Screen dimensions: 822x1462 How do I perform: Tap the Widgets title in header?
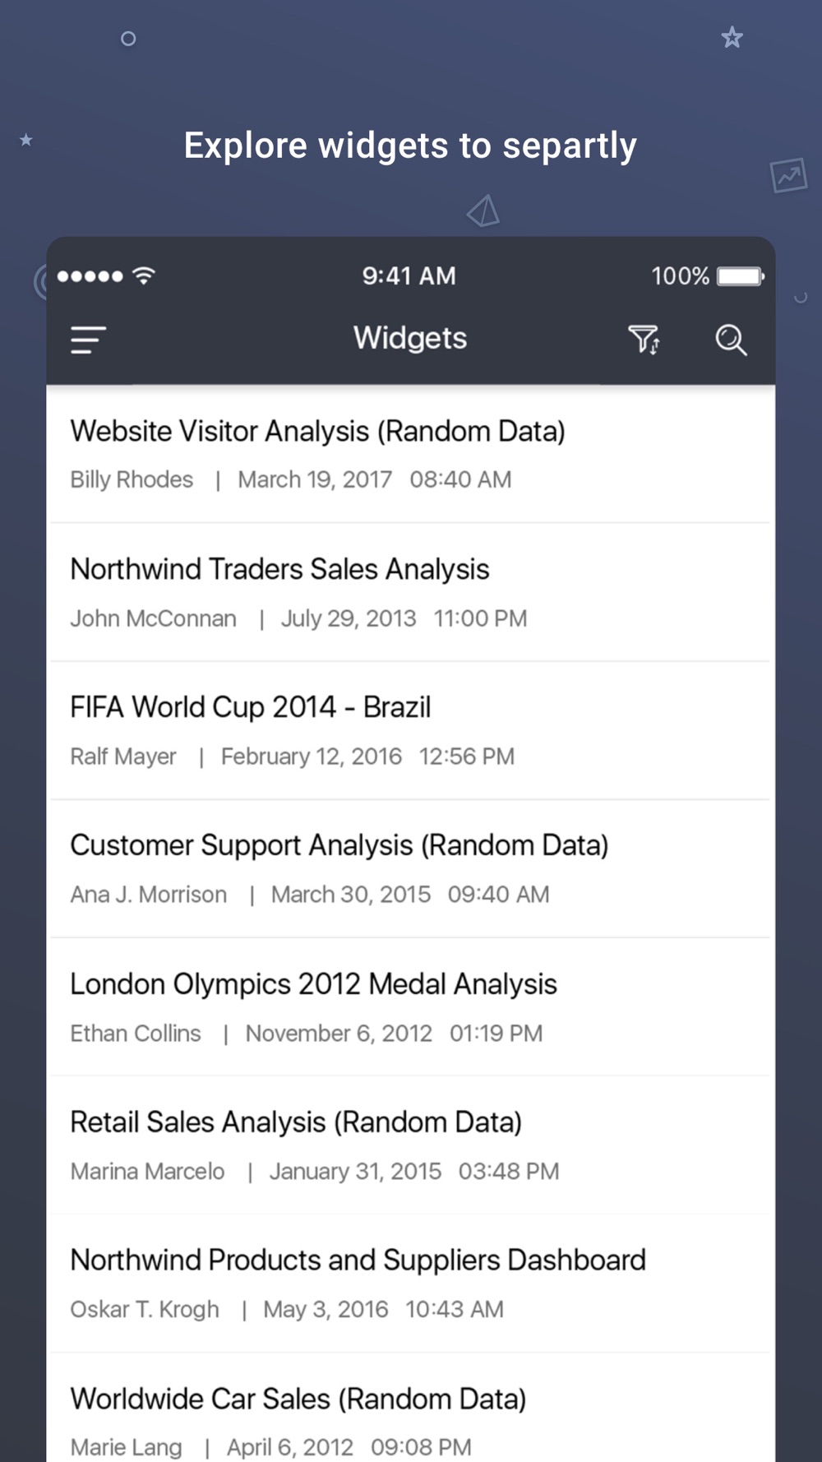(410, 338)
